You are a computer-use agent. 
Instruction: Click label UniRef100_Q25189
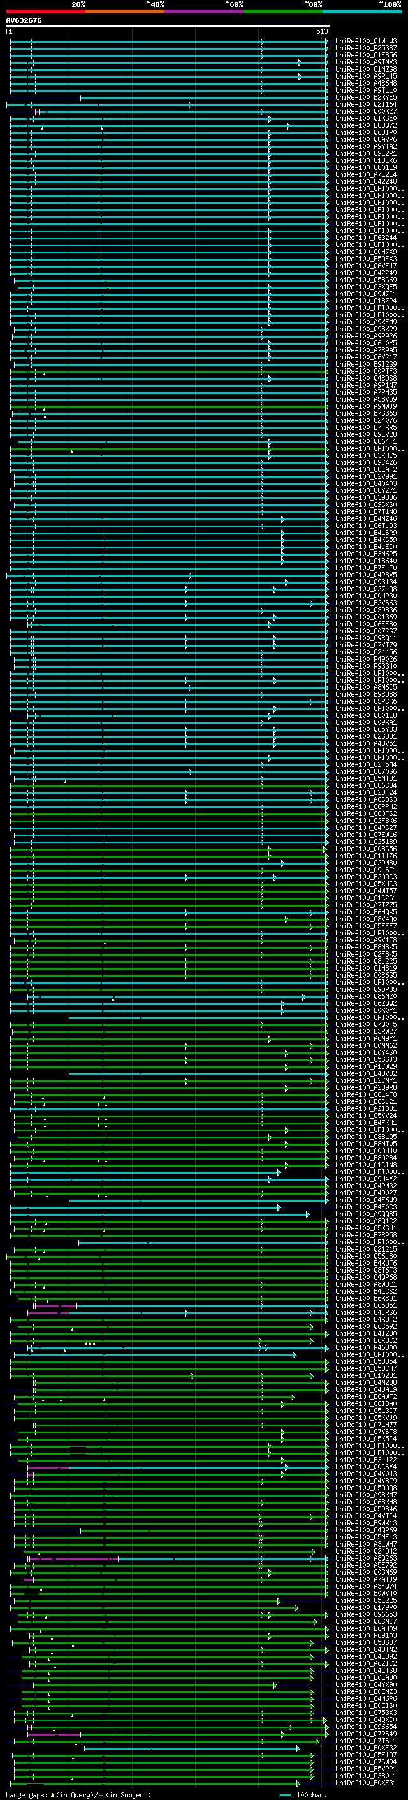point(366,842)
